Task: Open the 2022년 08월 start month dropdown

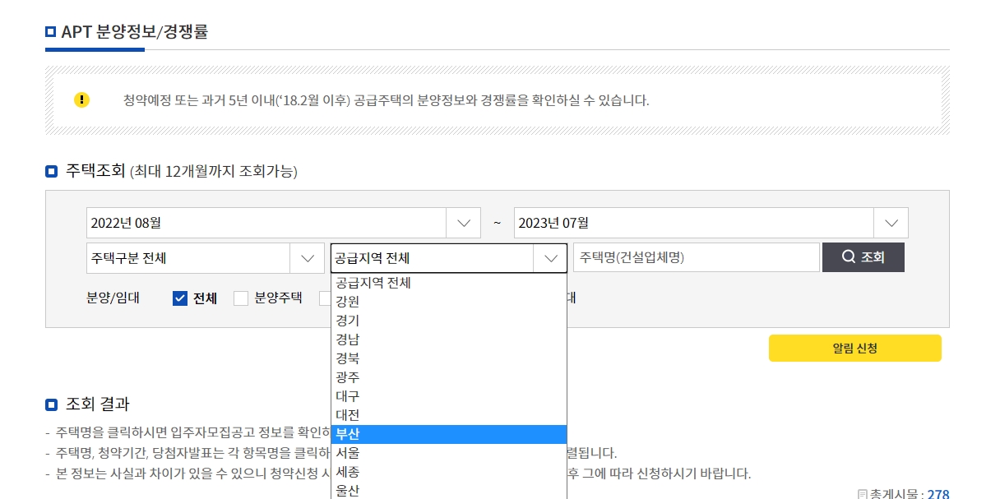Action: tap(463, 222)
